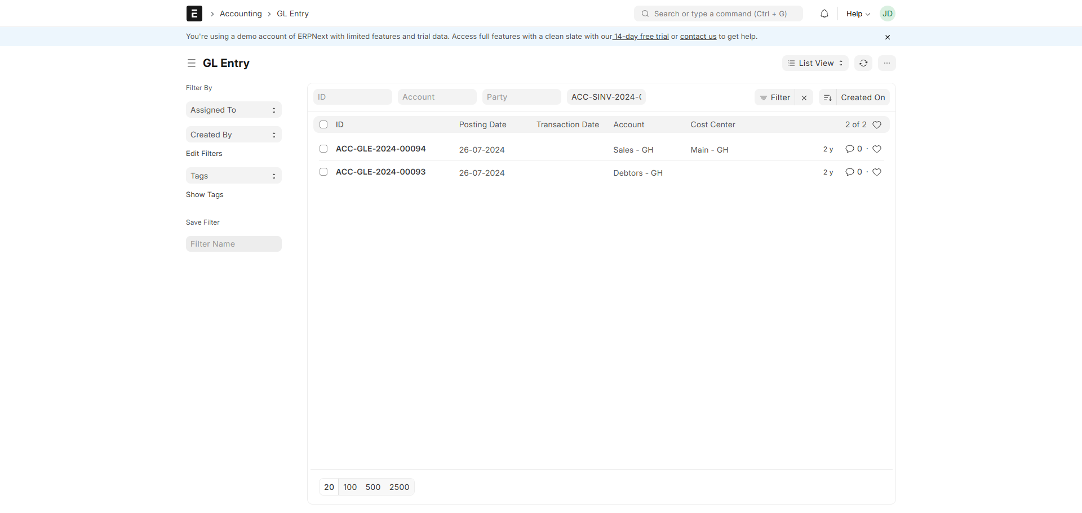
Task: Open the notifications bell
Action: [x=824, y=14]
